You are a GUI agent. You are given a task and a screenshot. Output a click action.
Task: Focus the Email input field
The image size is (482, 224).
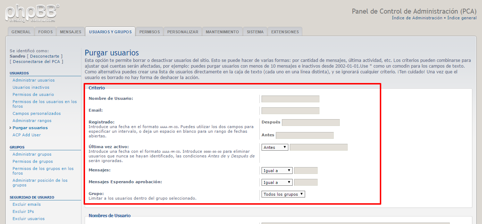pyautogui.click(x=290, y=111)
